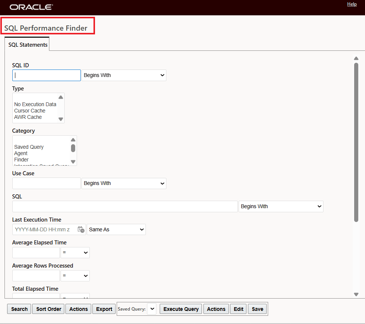Open the date picker for Last Execution Time

(x=81, y=229)
